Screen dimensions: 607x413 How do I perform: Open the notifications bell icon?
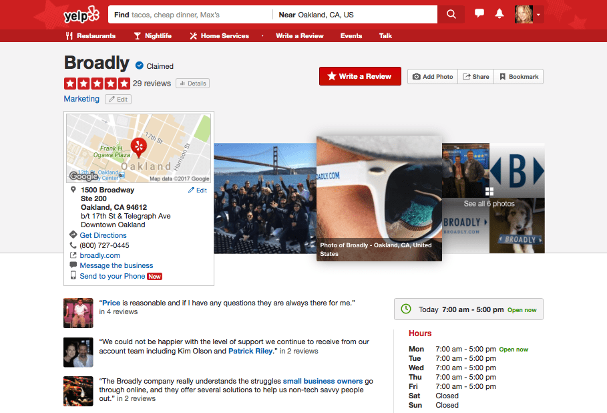(x=499, y=14)
